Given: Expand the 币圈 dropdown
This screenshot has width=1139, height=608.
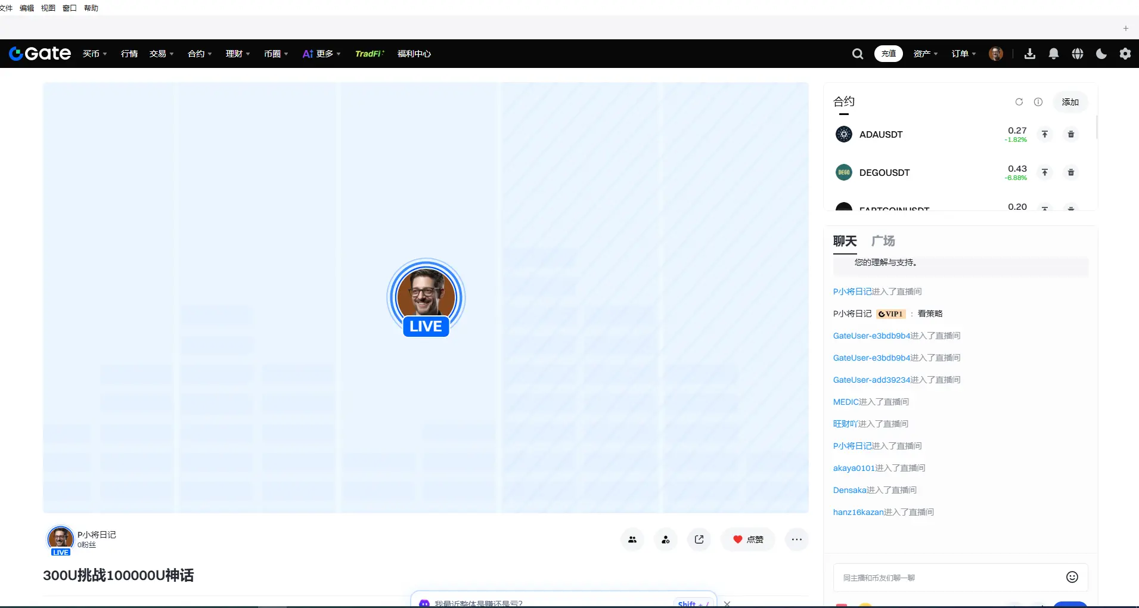Looking at the screenshot, I should coord(276,54).
